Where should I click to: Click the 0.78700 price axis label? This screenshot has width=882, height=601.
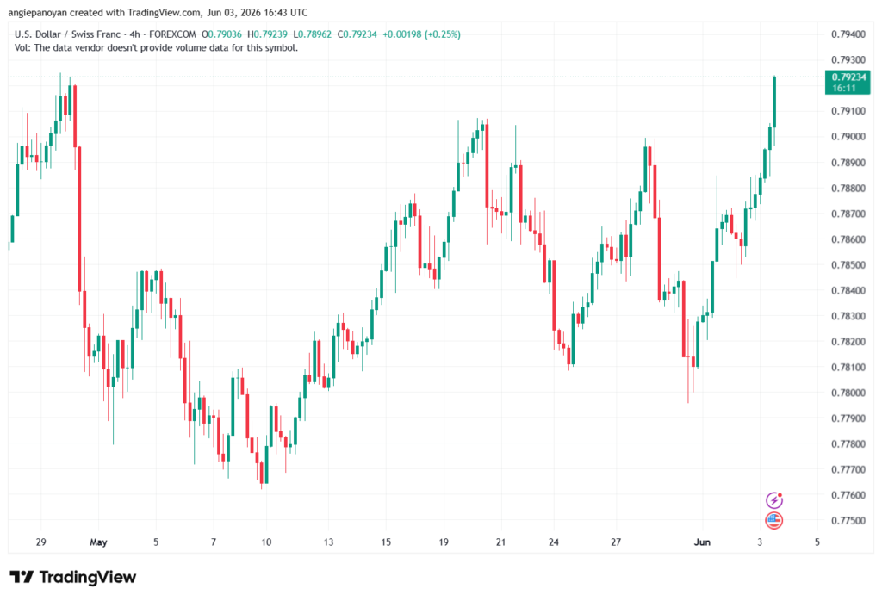click(848, 214)
